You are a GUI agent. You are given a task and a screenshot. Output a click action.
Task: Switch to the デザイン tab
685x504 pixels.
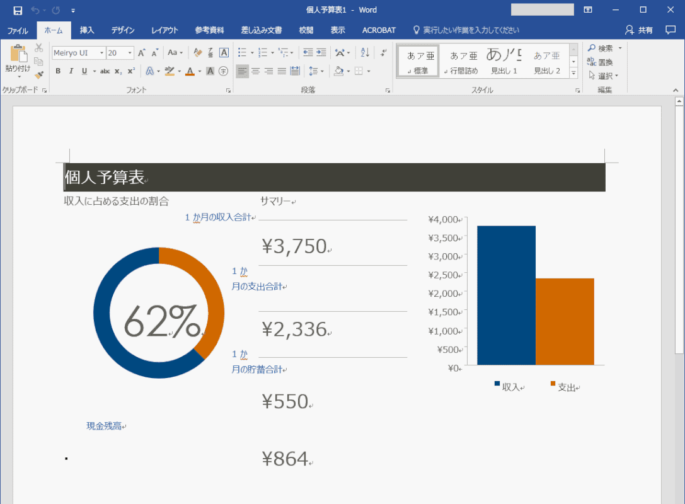123,30
